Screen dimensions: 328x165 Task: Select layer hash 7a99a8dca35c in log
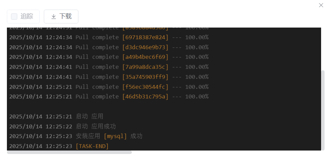pos(145,67)
